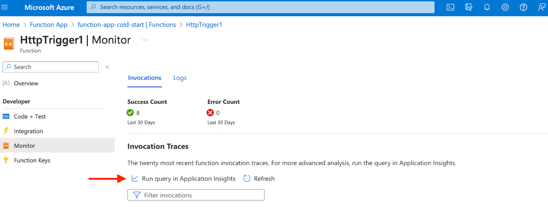Image resolution: width=548 pixels, height=207 pixels.
Task: Open the help question mark icon
Action: click(523, 7)
